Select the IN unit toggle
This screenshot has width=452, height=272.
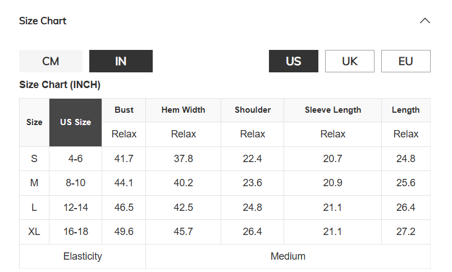click(121, 61)
